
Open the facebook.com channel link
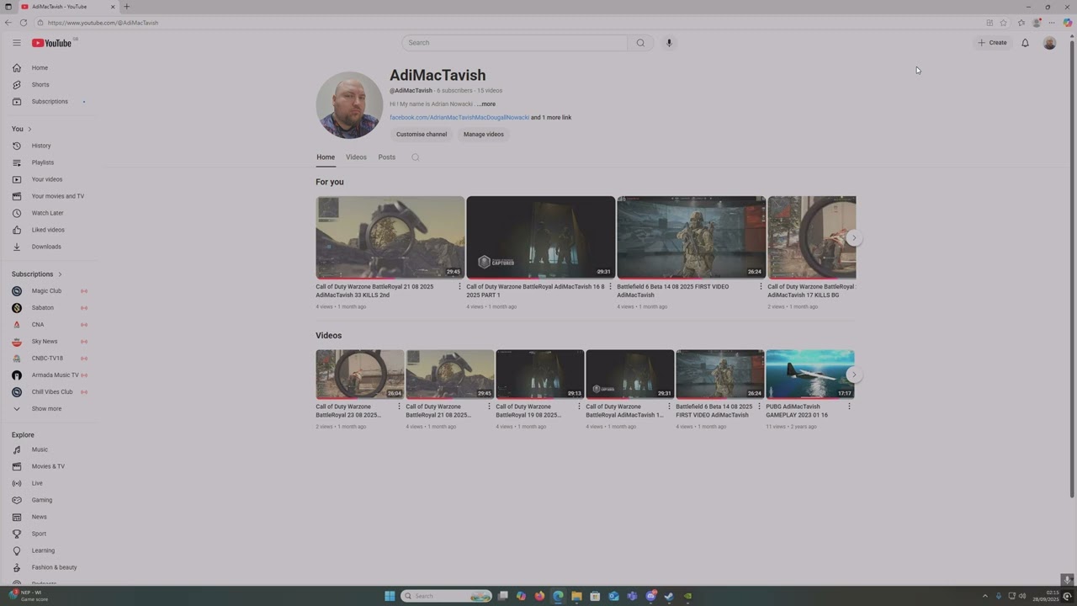(459, 118)
